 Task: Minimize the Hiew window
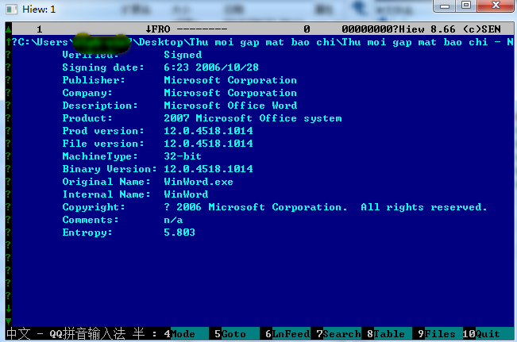(445, 6)
